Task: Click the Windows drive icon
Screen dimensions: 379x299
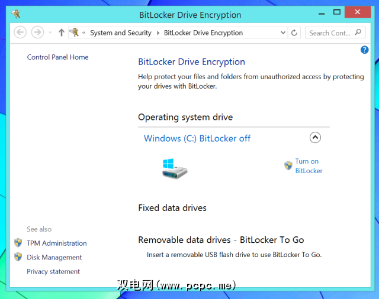Action: [175, 168]
